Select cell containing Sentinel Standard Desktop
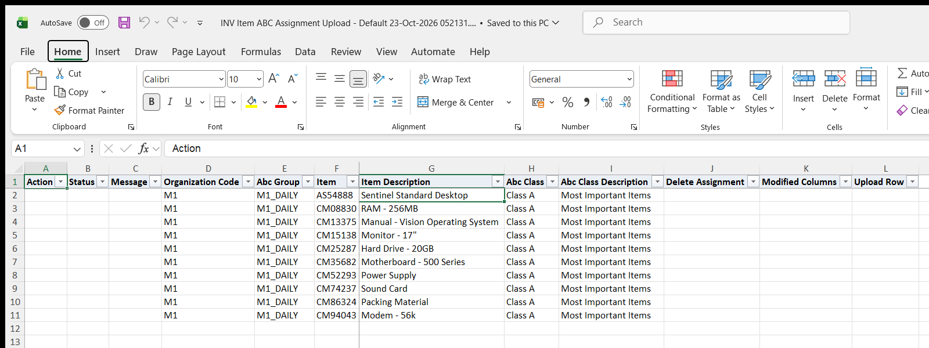This screenshot has width=929, height=348. click(431, 195)
